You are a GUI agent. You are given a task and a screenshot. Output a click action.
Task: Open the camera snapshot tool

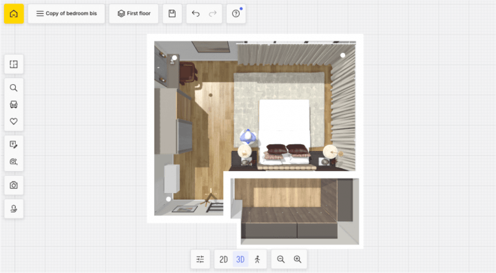coord(14,185)
